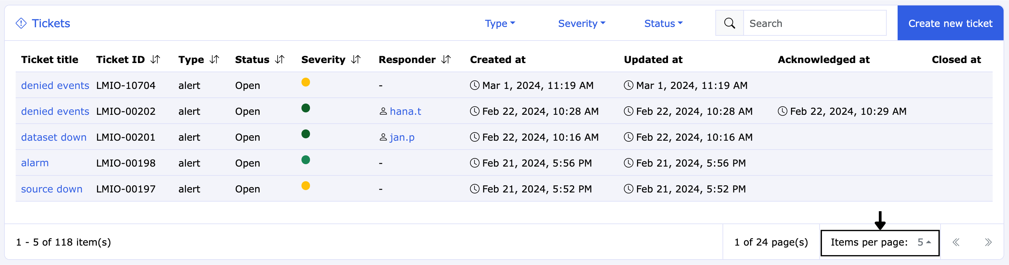Sort tickets by Ticket ID
This screenshot has width=1009, height=265.
(155, 60)
